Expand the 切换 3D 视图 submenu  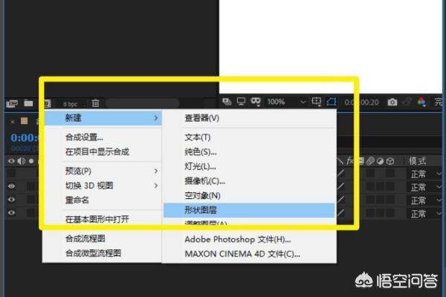(x=103, y=186)
